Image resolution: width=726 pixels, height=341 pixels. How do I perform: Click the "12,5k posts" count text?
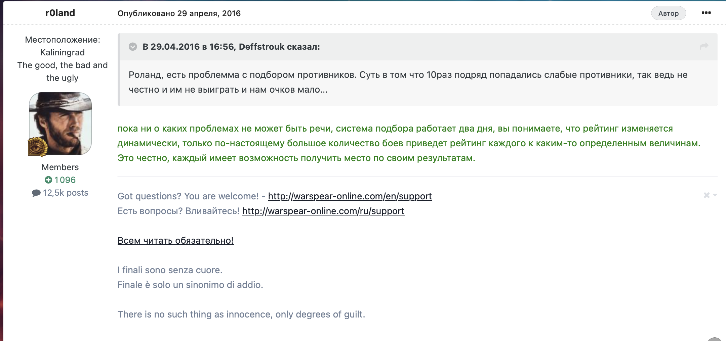pos(66,193)
